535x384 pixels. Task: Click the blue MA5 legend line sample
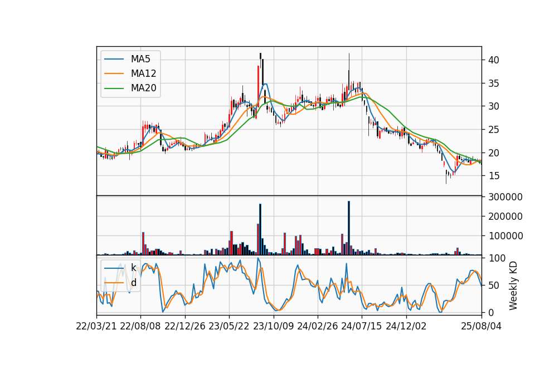tap(114, 59)
